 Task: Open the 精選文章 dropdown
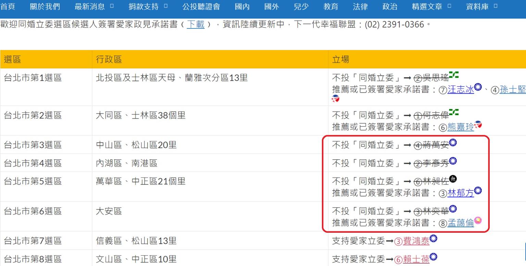431,7
